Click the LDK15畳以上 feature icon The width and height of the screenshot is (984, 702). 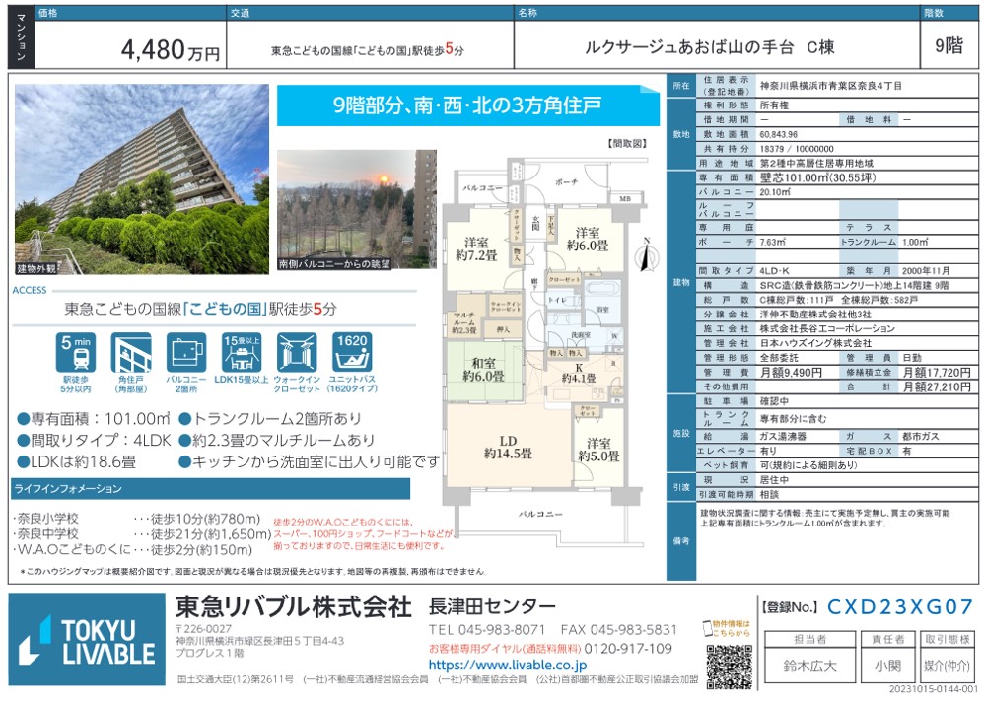(x=241, y=353)
